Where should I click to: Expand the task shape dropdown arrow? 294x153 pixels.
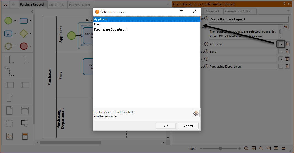[x=31, y=21]
